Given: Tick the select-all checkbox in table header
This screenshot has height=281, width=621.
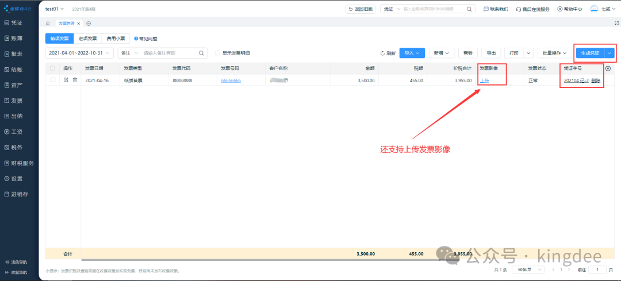Looking at the screenshot, I should [53, 68].
